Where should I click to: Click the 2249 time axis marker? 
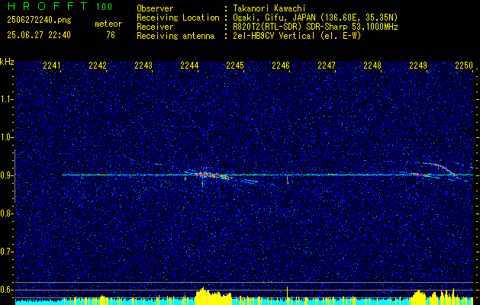418,66
